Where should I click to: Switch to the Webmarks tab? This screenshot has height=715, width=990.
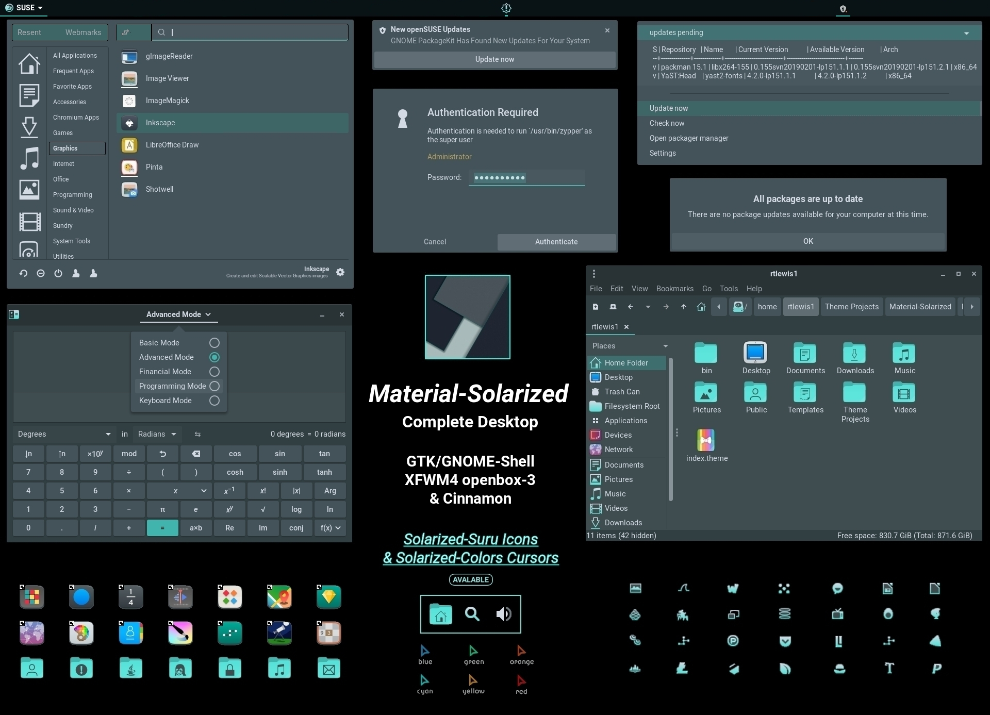coord(83,32)
